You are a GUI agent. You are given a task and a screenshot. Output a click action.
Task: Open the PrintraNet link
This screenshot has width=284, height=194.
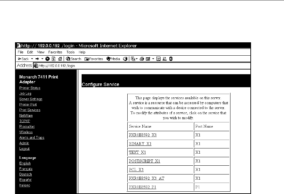pos(27,126)
